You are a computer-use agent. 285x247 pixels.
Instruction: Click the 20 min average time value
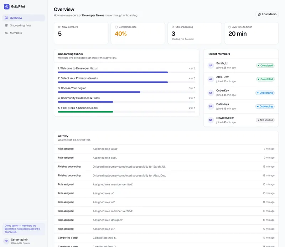tap(237, 33)
